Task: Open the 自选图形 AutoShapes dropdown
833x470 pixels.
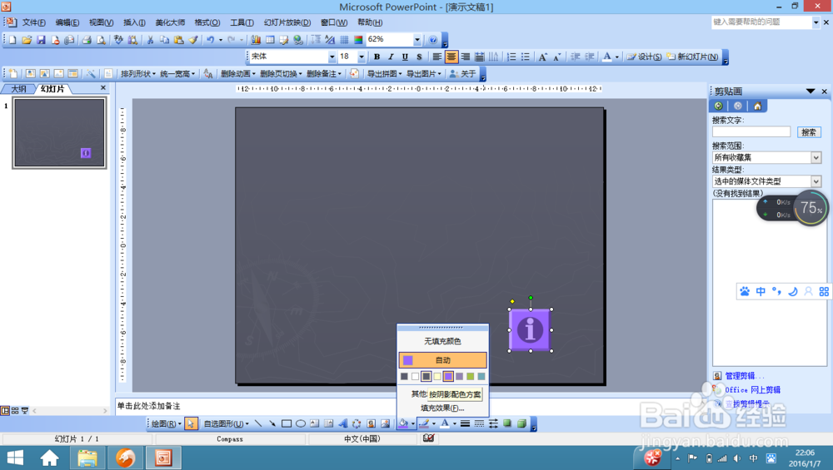Action: point(226,423)
